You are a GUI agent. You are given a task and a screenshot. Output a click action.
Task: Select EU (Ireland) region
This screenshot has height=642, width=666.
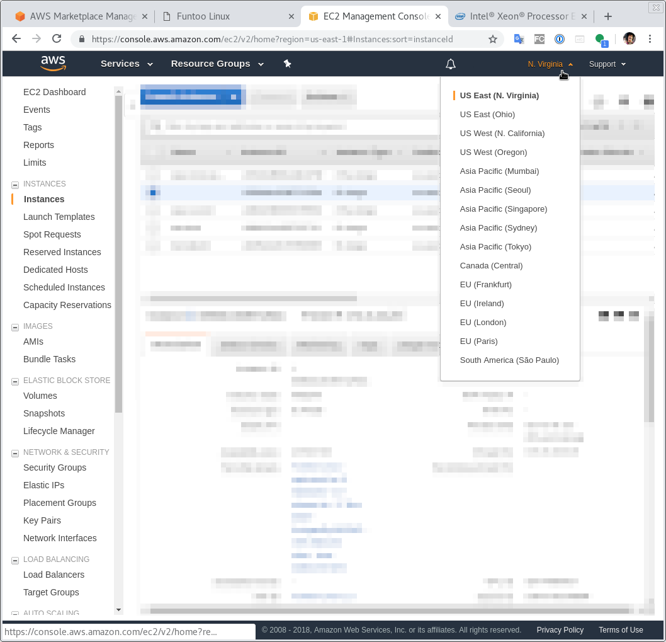click(482, 304)
